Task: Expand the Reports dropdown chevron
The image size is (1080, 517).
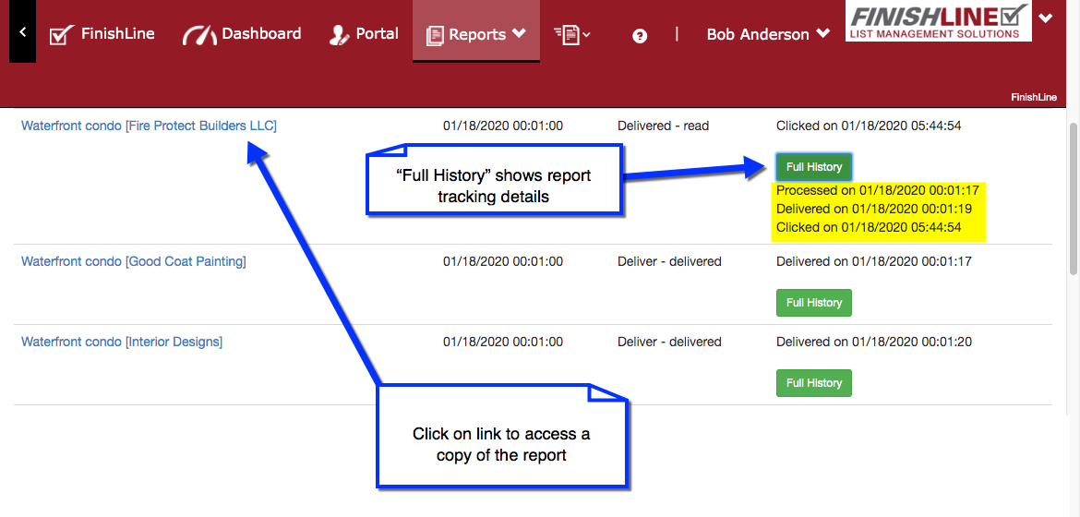Action: coord(519,33)
